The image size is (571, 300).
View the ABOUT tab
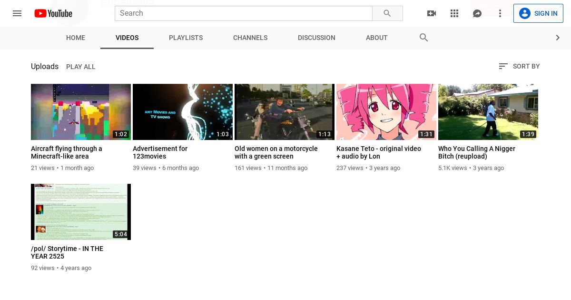[377, 38]
